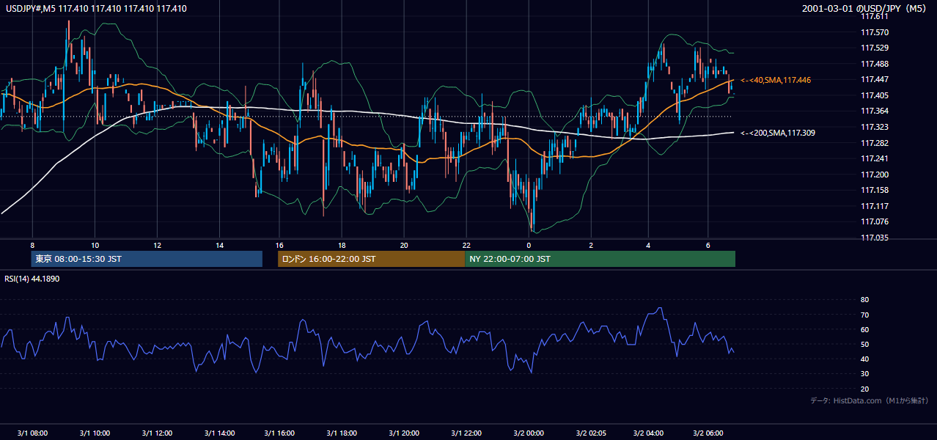937x440 pixels.
Task: Click the 3/1 16:00 date-time label
Action: (280, 433)
